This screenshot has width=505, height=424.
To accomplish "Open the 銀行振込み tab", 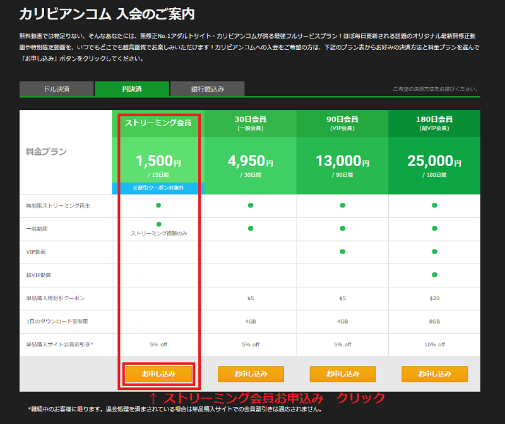I will point(207,89).
